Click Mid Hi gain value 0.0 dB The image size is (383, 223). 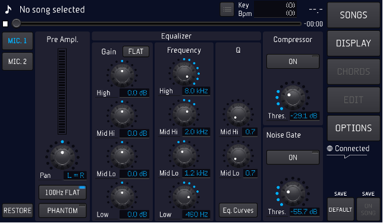click(x=134, y=133)
